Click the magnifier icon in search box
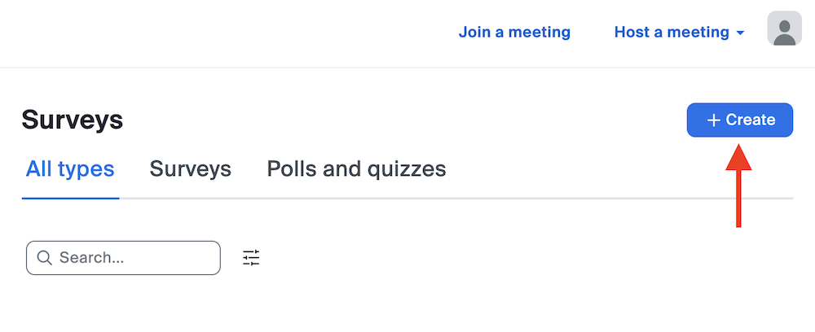The width and height of the screenshot is (815, 332). pyautogui.click(x=45, y=258)
